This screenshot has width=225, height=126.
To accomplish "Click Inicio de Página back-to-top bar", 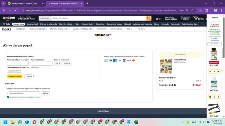I will pos(103,111).
